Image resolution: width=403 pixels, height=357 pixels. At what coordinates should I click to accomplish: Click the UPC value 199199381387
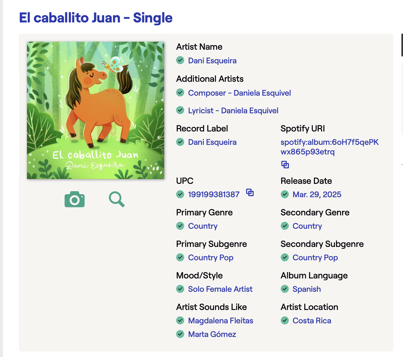214,195
